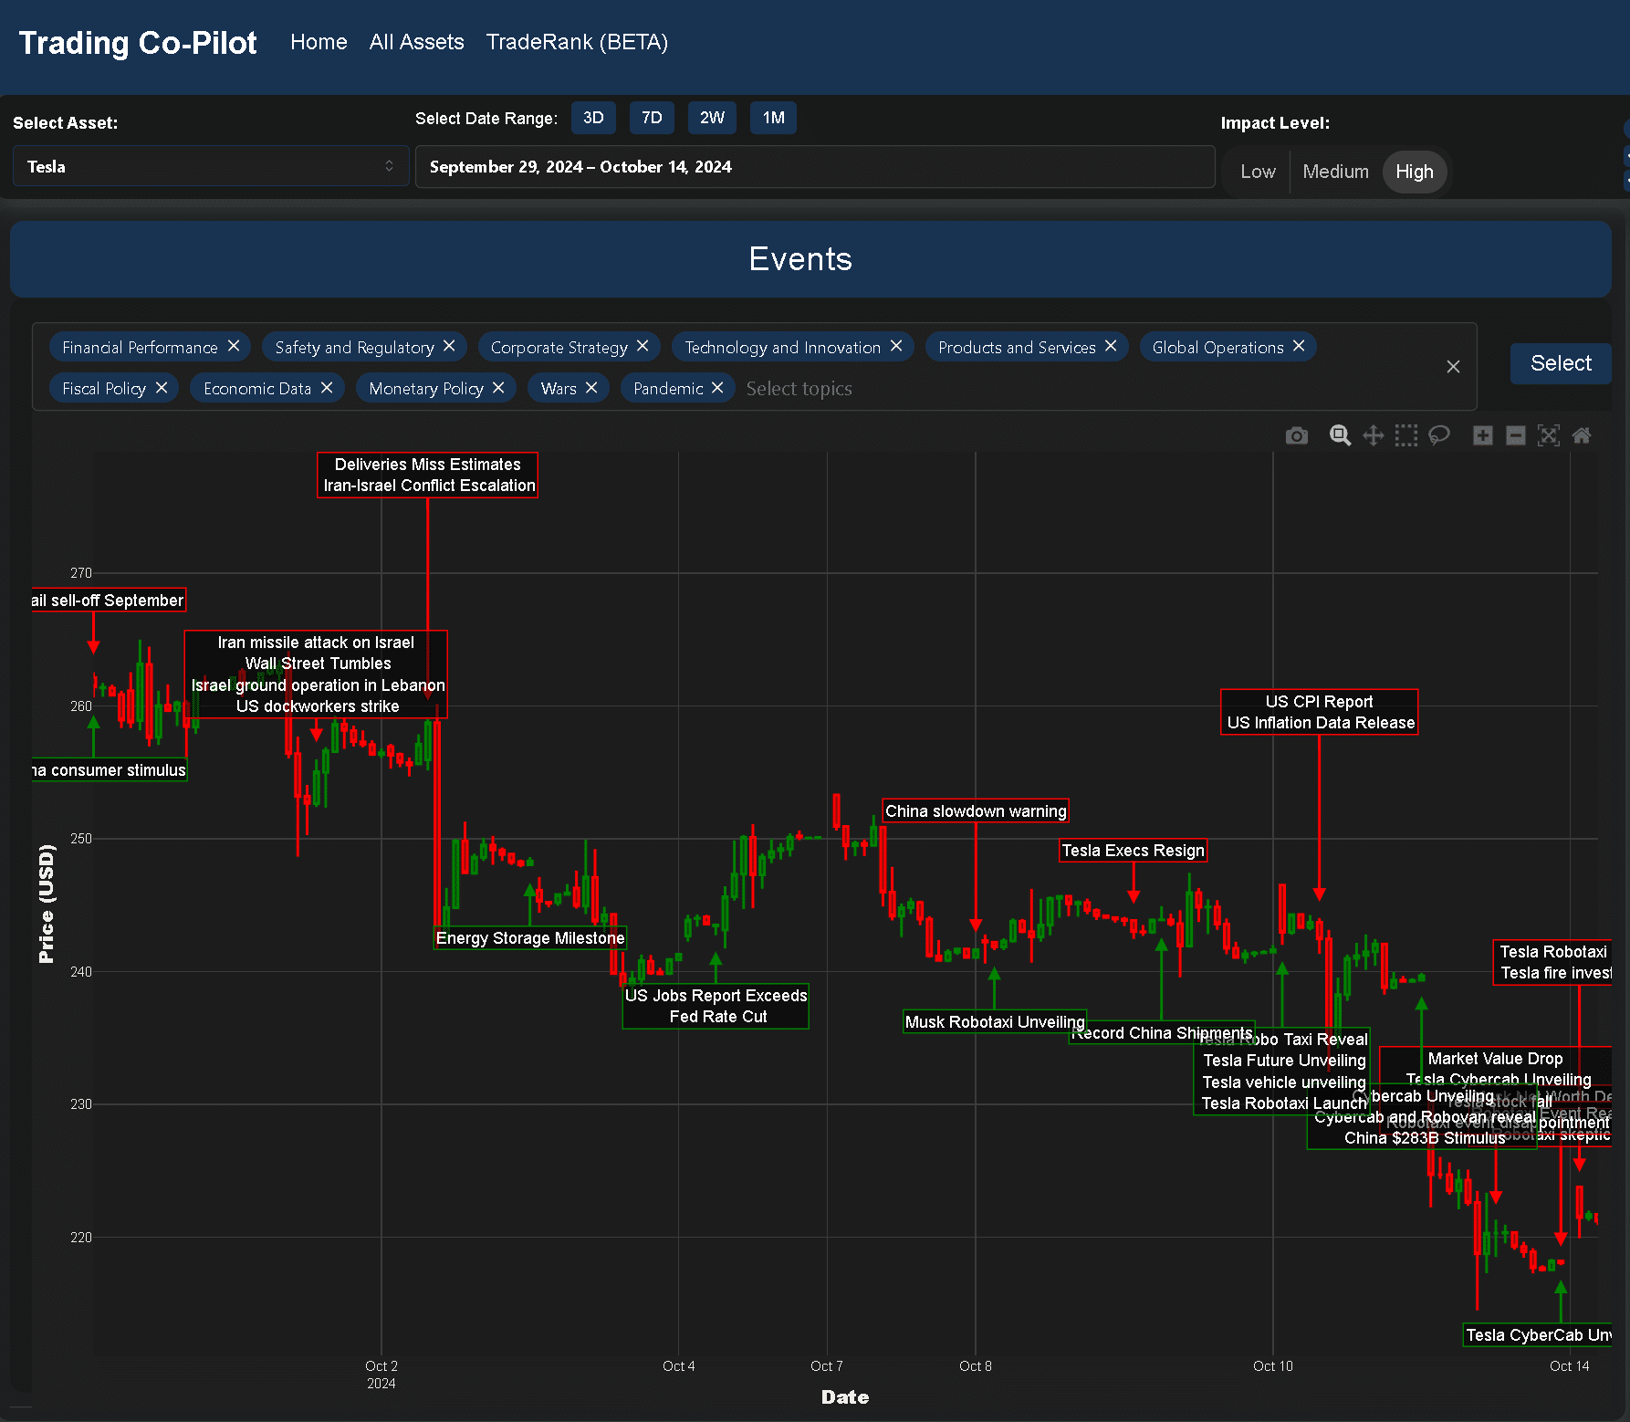Click the Oct 8 date axis label

tap(975, 1366)
